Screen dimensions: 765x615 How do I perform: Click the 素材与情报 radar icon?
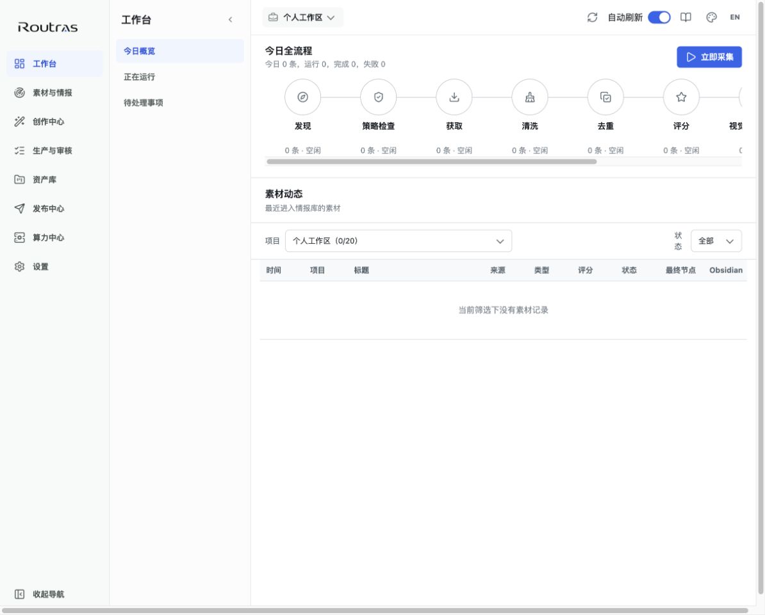tap(19, 93)
